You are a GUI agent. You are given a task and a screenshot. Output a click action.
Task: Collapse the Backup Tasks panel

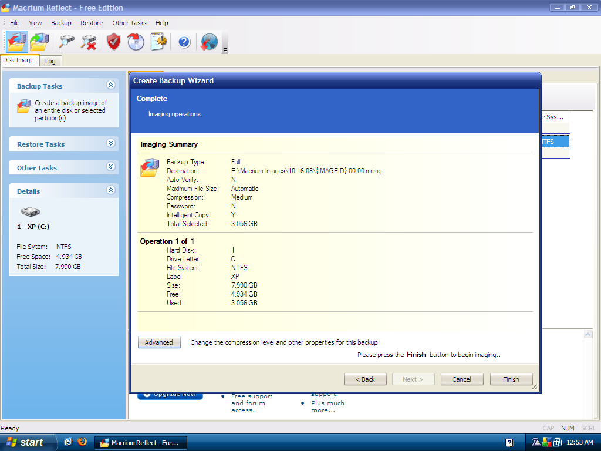click(x=111, y=85)
